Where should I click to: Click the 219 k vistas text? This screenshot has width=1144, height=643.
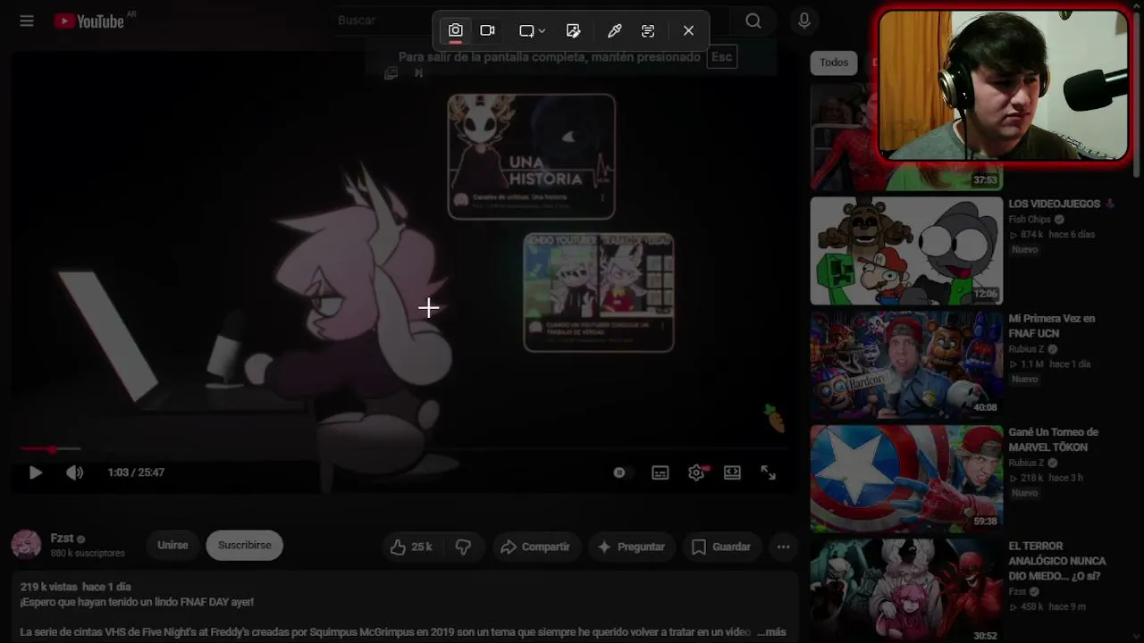[48, 588]
